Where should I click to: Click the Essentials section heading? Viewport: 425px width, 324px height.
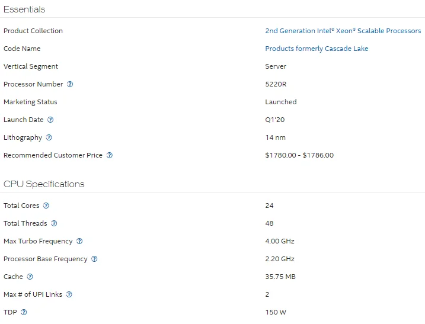[x=24, y=9]
